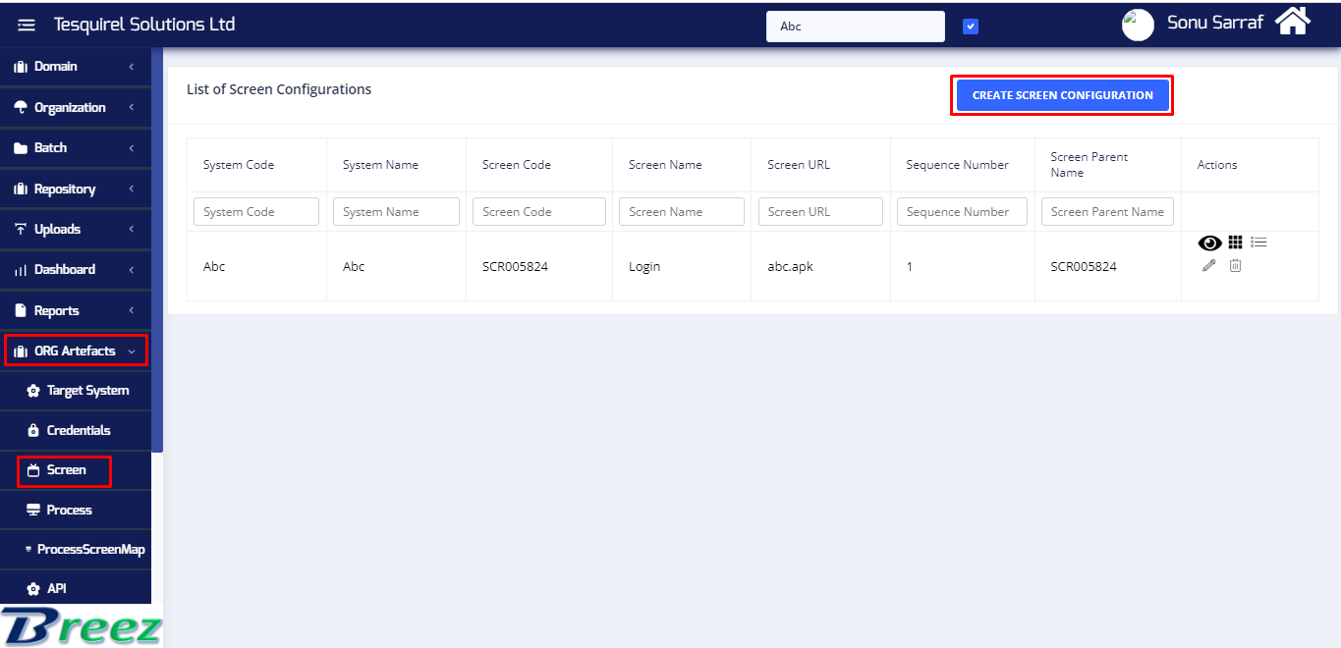Expand the Repository menu chevron
The width and height of the screenshot is (1341, 648).
coord(132,189)
